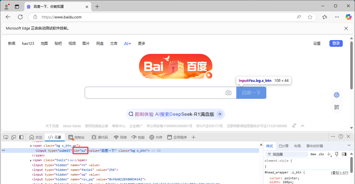Add new style rule plus icon

coord(329,154)
